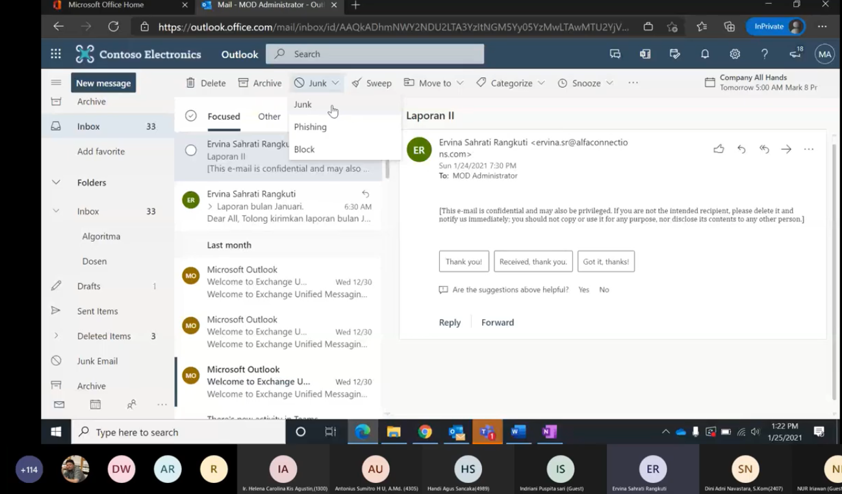Viewport: 842px width, 494px height.
Task: Click the Reply all arrow icon
Action: [x=764, y=149]
